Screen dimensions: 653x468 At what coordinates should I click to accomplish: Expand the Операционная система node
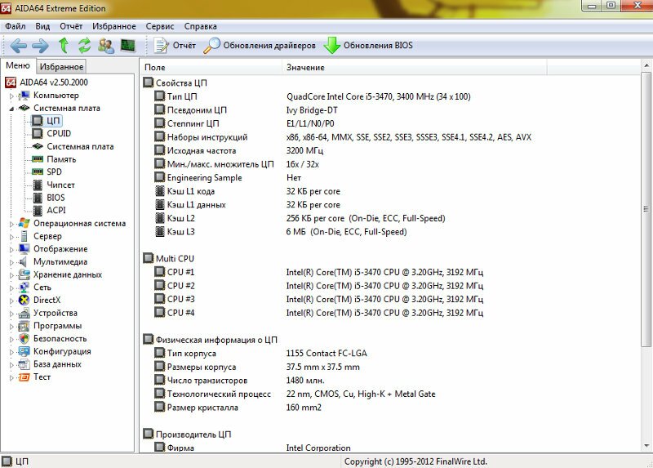pos(11,224)
